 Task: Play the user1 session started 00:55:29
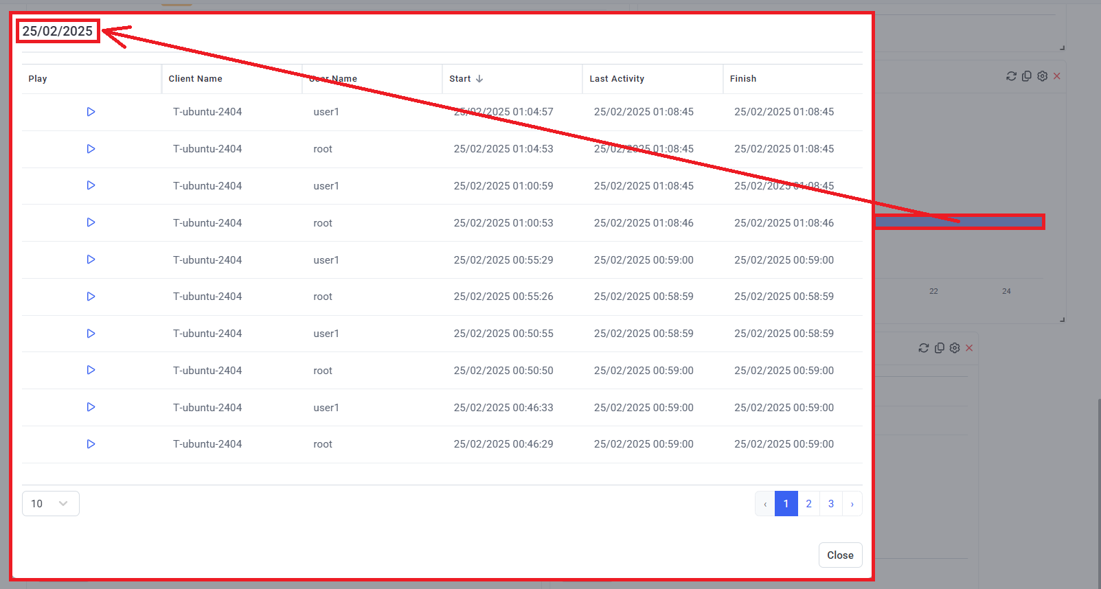[x=91, y=259]
